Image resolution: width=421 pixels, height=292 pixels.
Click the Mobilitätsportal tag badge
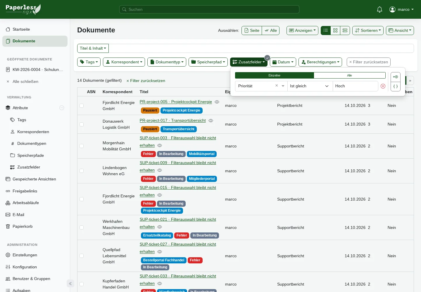coord(202,154)
